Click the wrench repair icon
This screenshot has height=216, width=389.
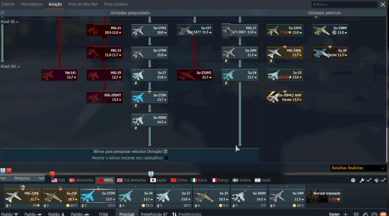coord(362,181)
